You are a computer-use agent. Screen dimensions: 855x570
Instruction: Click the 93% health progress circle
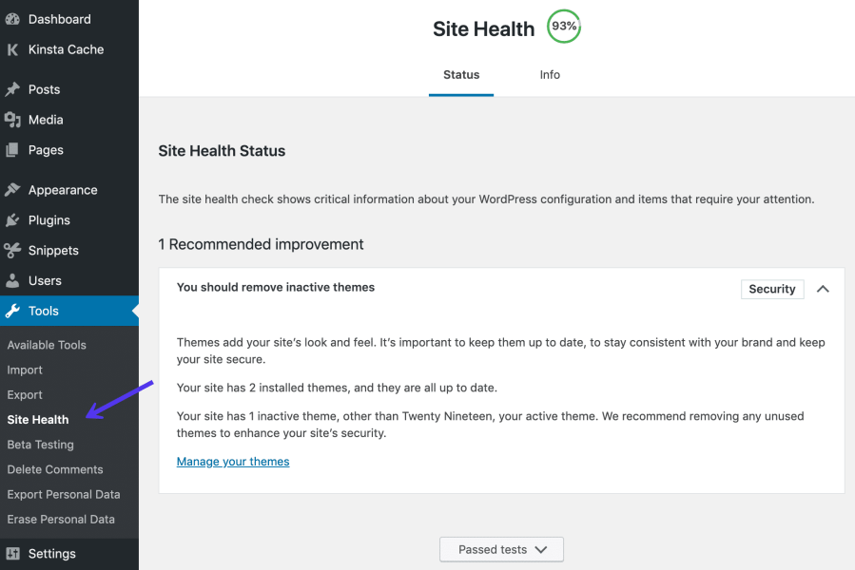[x=564, y=27]
